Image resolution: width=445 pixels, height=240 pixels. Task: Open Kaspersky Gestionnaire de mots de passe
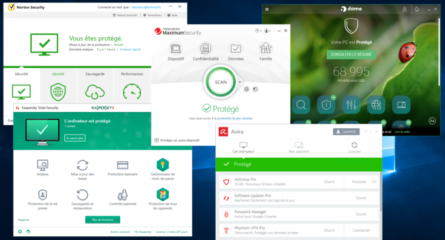tap(163, 165)
